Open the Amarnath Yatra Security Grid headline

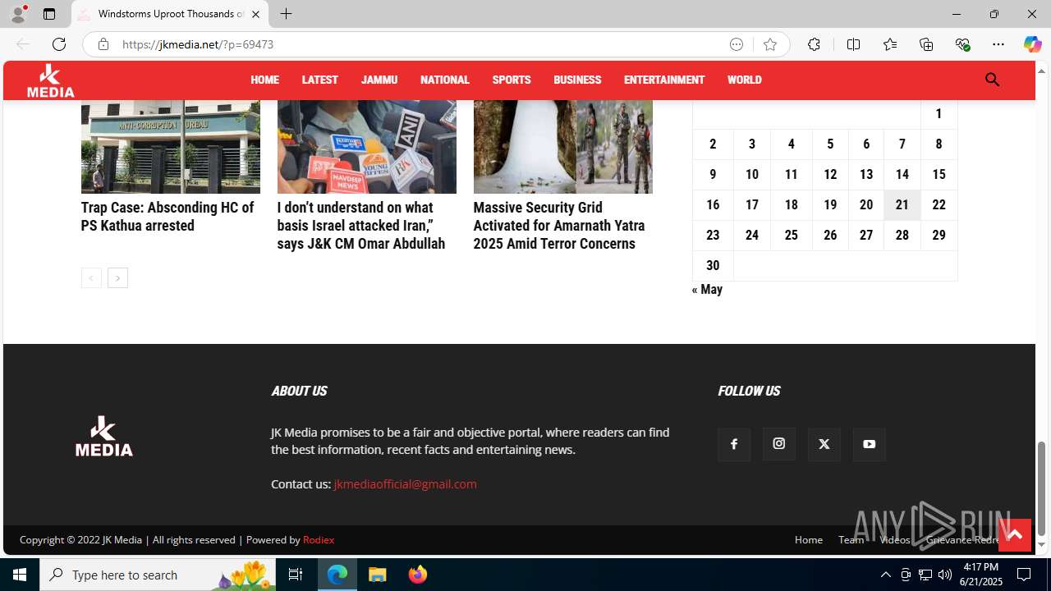click(x=559, y=226)
